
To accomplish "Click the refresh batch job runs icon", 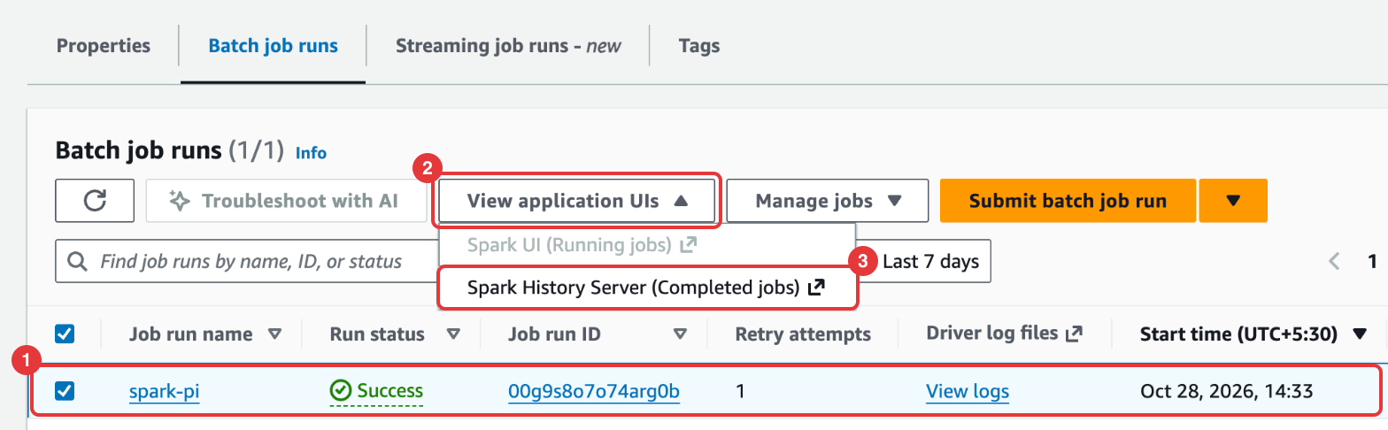I will tap(95, 201).
